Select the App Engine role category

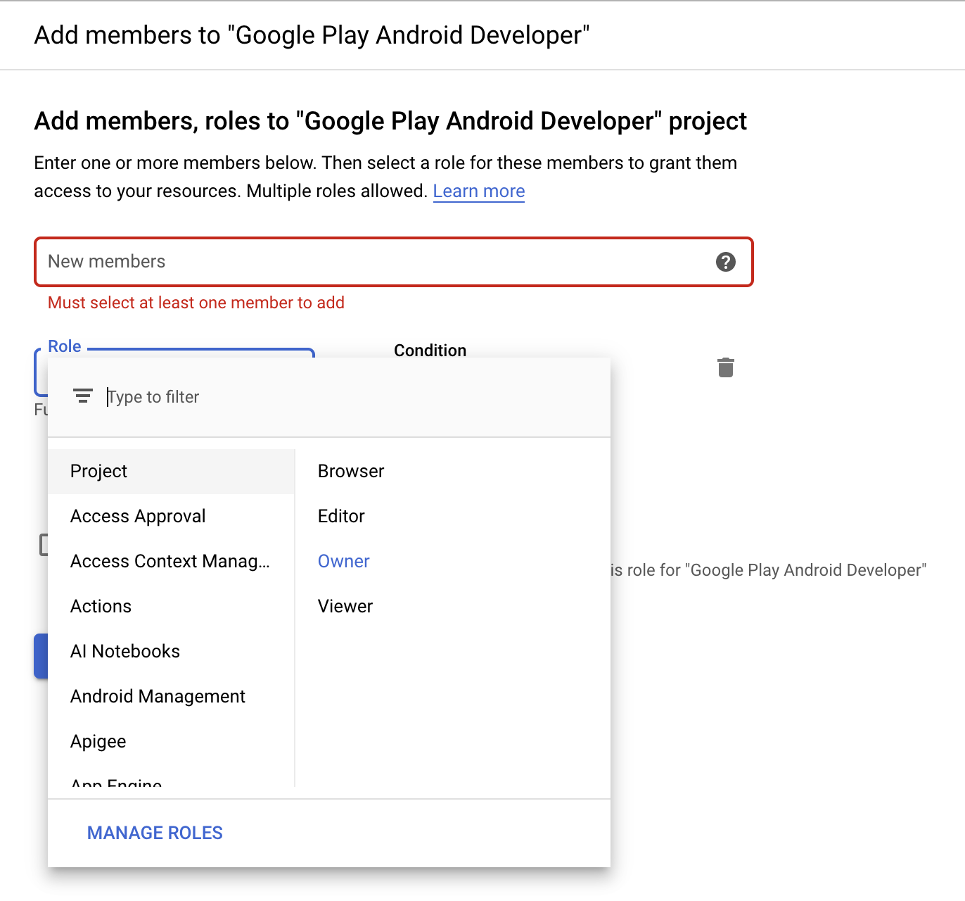click(115, 783)
